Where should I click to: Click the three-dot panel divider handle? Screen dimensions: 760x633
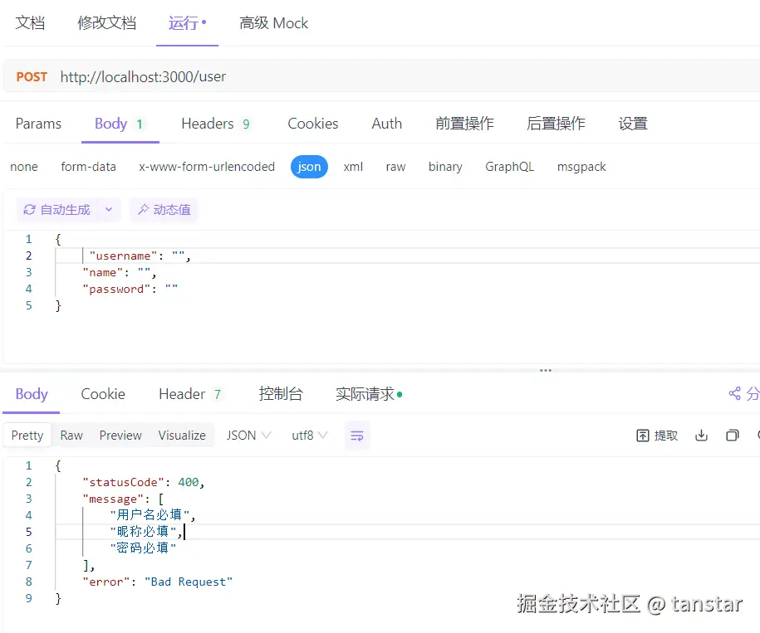545,370
